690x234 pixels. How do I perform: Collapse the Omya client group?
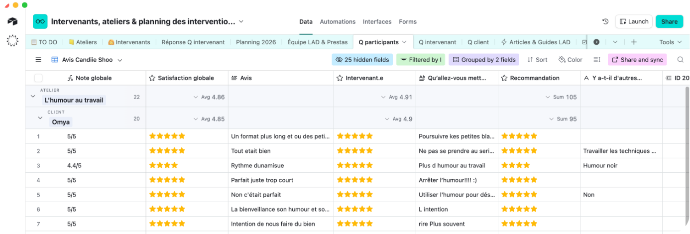[40, 118]
